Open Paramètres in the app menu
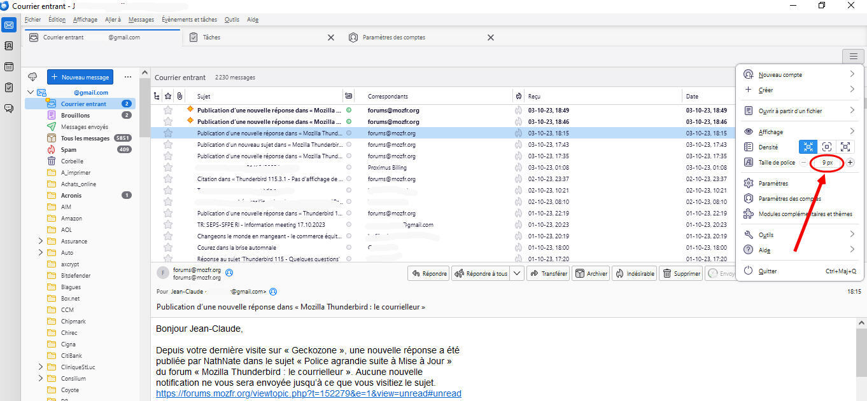This screenshot has width=867, height=401. point(800,183)
